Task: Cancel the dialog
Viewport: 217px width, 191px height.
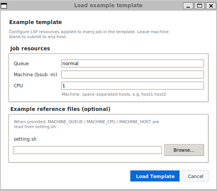Action: pyautogui.click(x=196, y=176)
